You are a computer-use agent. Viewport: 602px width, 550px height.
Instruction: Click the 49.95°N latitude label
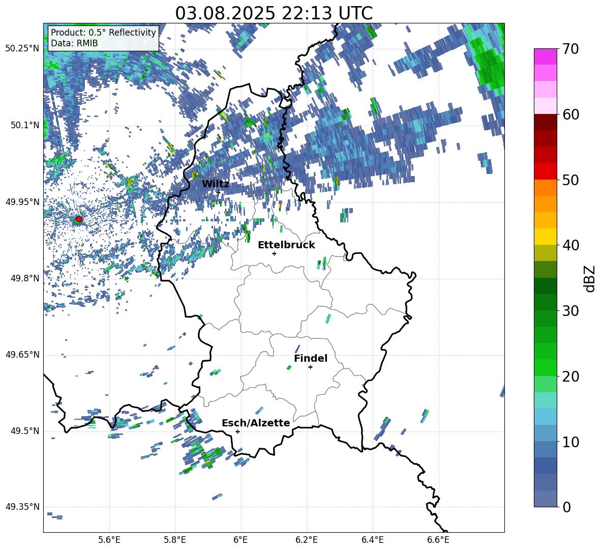tap(22, 202)
